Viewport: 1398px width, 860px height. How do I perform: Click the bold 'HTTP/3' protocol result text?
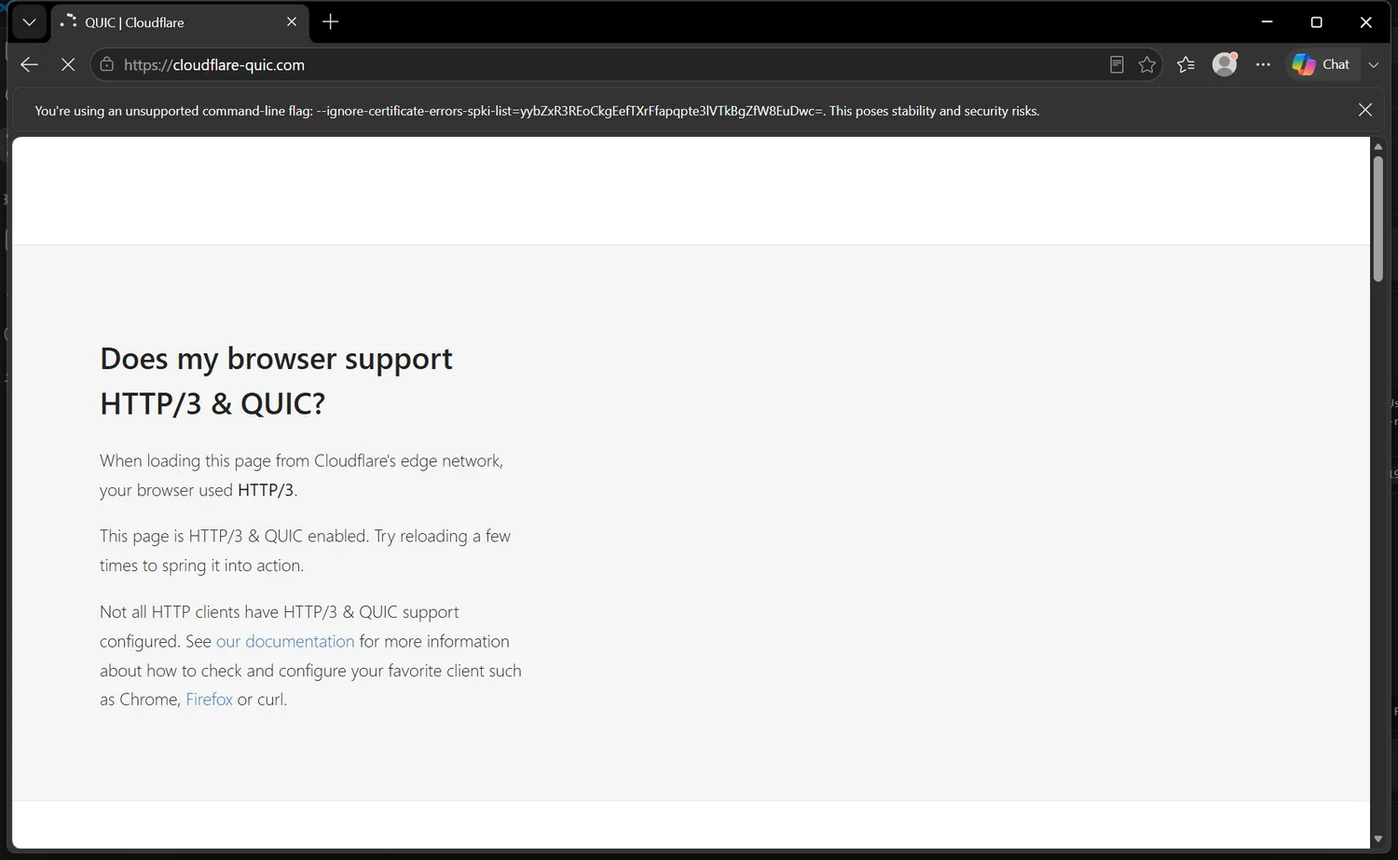266,490
